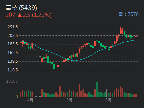Select the tallest green volume bar
Screen dimensions: 144x108
(97, 89)
